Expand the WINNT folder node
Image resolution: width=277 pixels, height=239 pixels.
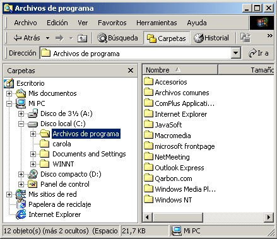pos(33,164)
